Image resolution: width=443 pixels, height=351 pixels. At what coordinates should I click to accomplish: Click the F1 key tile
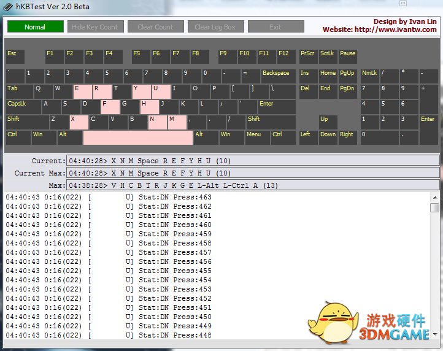click(55, 56)
